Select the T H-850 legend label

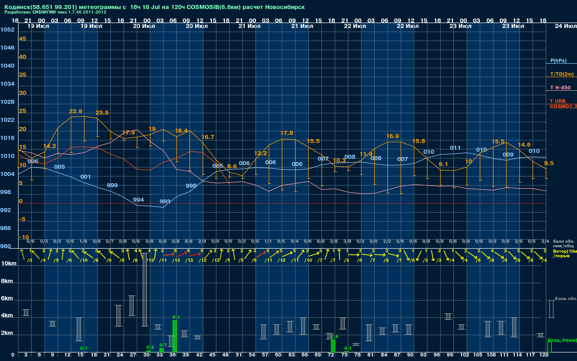click(x=560, y=88)
